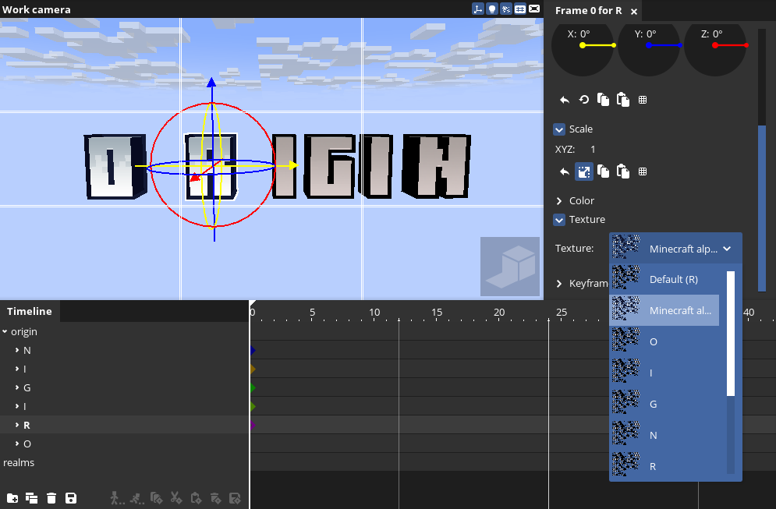
Task: Click the trash icon below the timeline list
Action: pos(51,498)
